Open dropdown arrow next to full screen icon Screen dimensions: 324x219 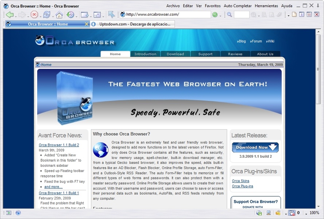pyautogui.click(x=103, y=16)
